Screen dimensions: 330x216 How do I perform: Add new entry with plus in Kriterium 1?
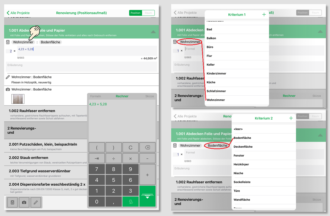click(x=264, y=15)
